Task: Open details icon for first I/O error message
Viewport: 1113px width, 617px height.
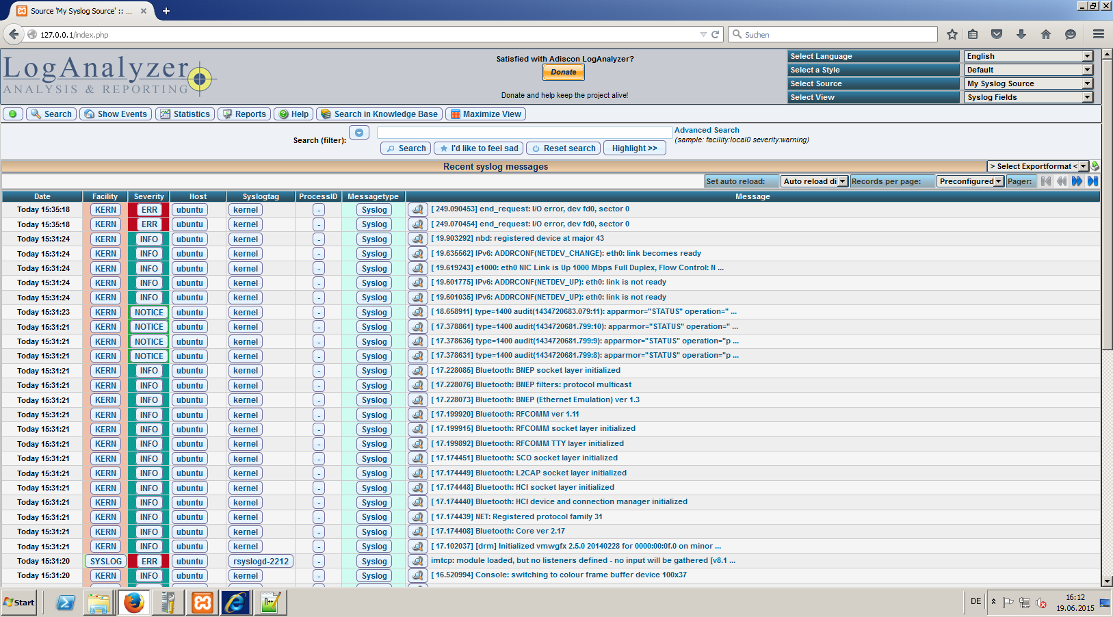Action: tap(417, 210)
